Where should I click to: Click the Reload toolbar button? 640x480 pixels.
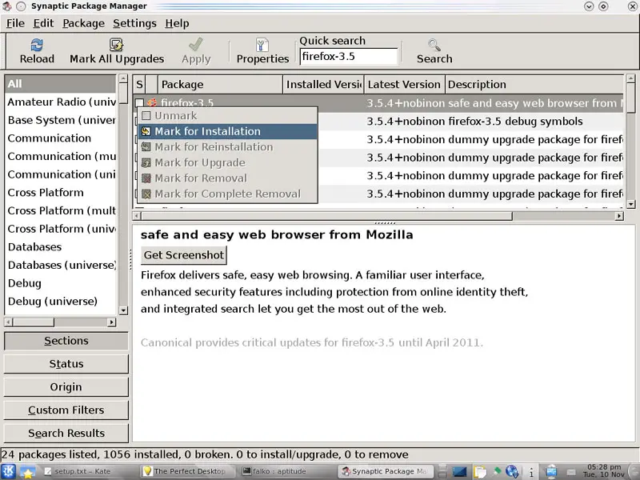(x=37, y=51)
